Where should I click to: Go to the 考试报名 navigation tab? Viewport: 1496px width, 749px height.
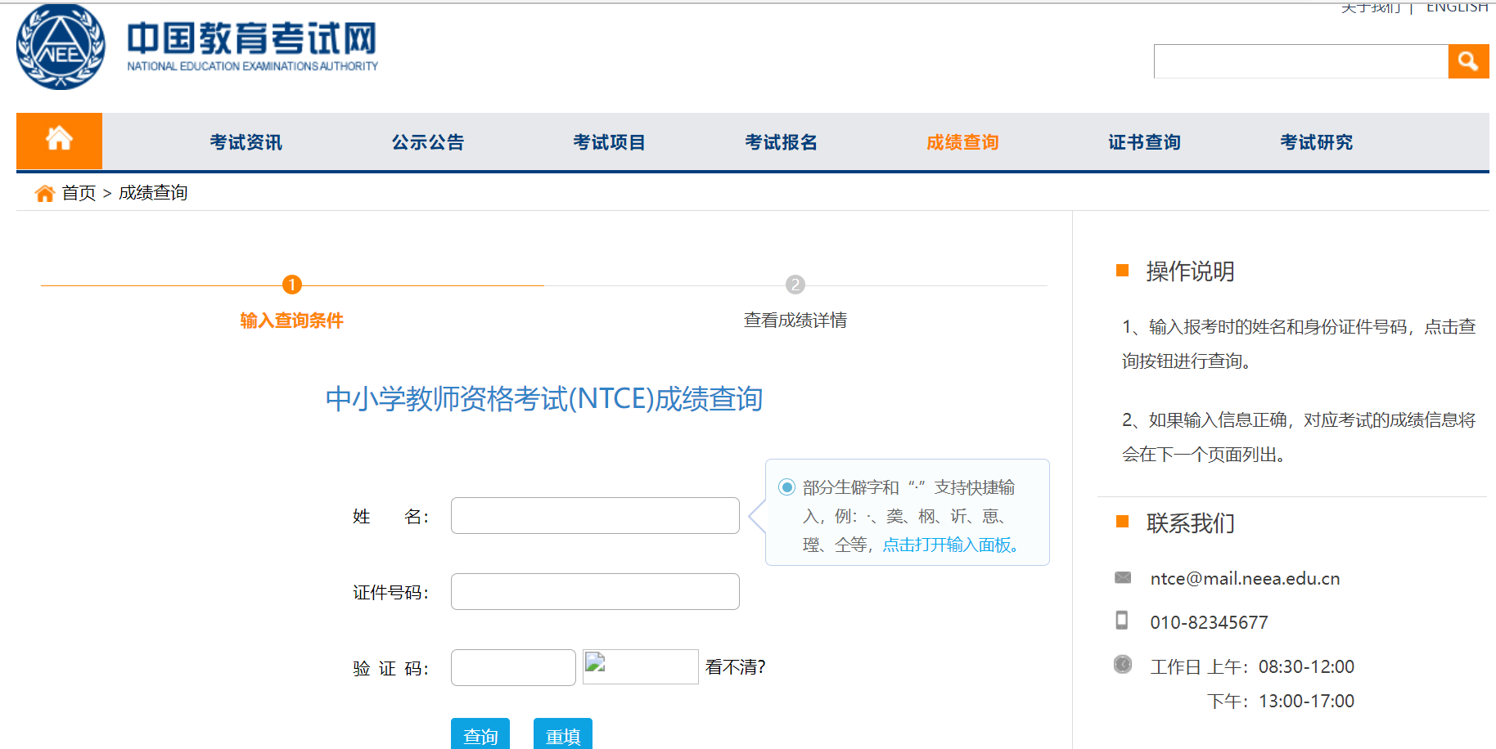click(x=781, y=142)
